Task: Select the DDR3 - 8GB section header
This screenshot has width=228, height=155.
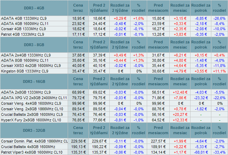Action: click(x=34, y=45)
